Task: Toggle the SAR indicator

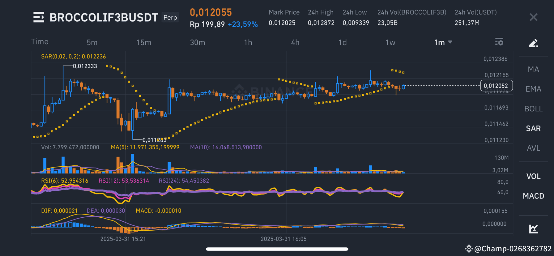Action: 534,128
